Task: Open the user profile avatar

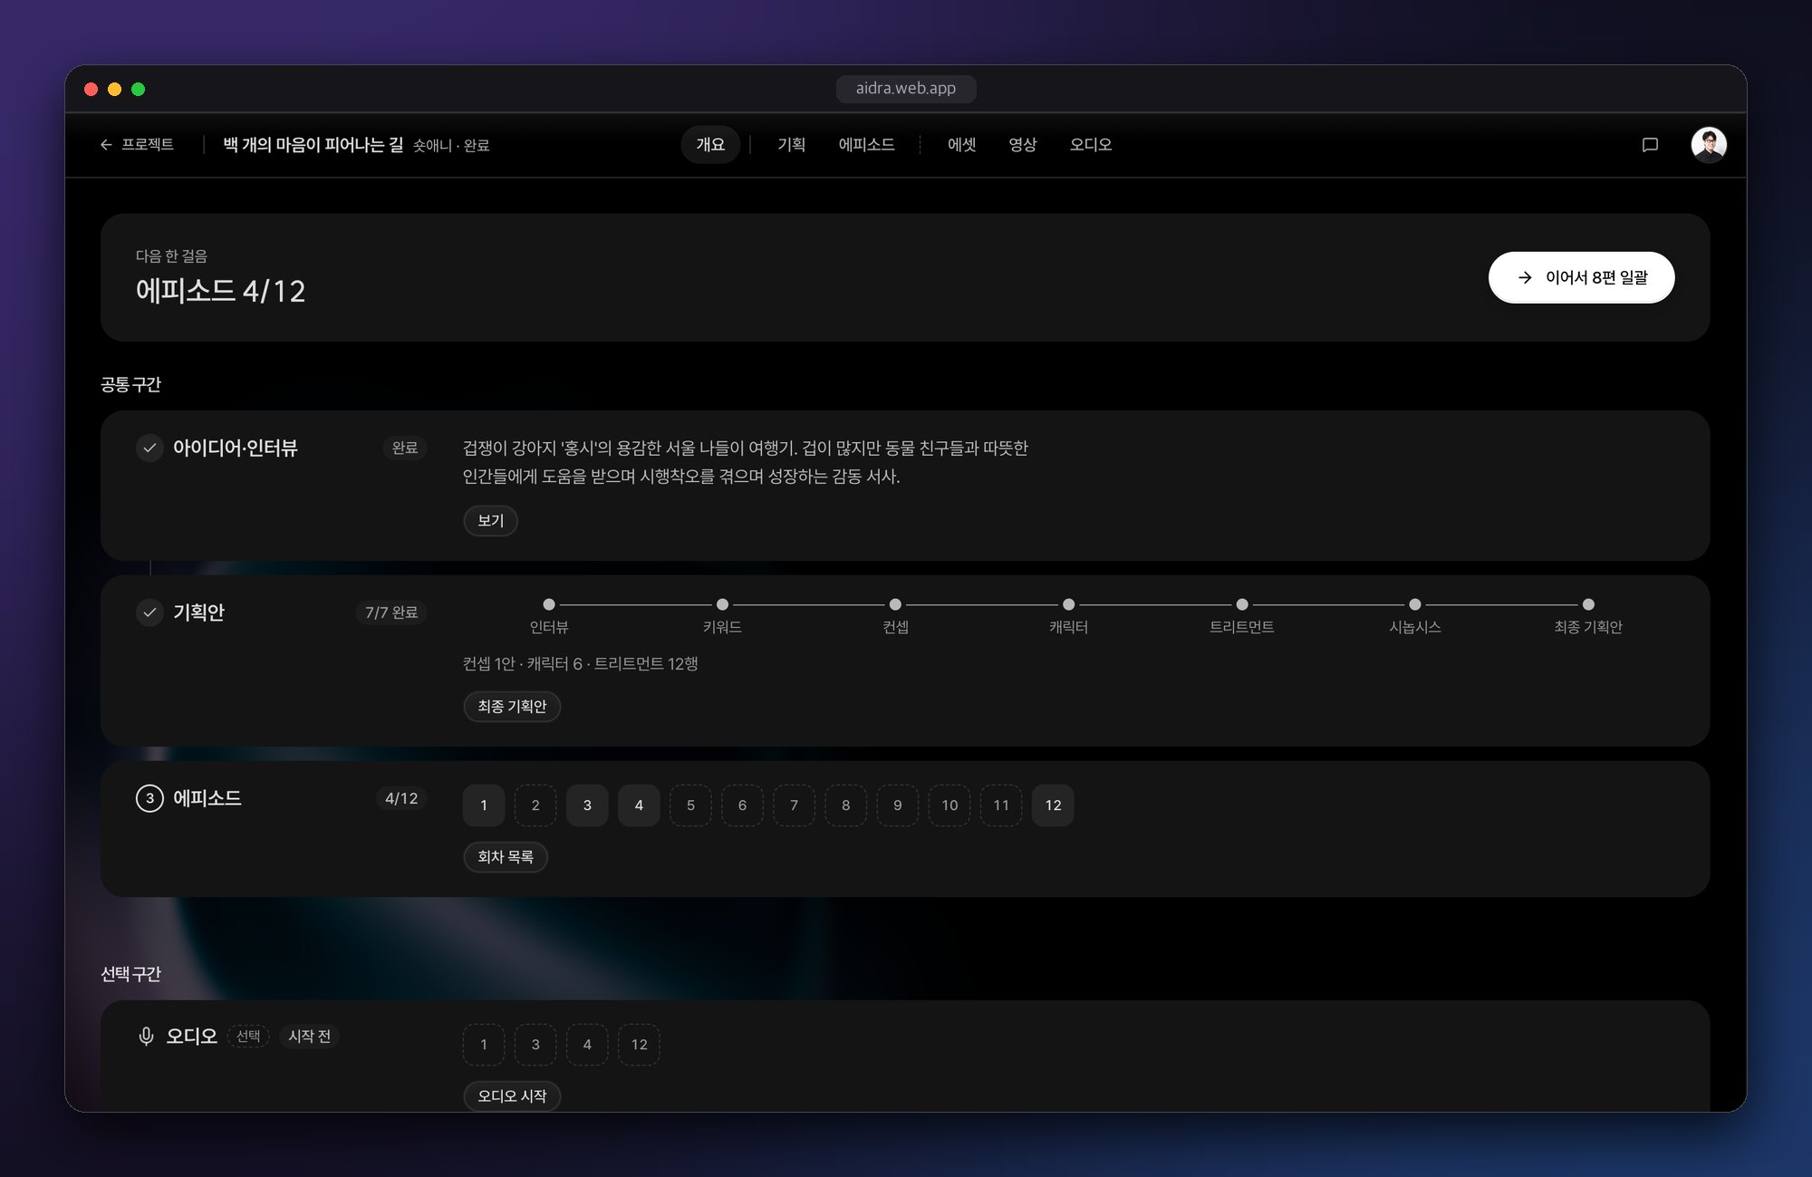Action: [1709, 145]
